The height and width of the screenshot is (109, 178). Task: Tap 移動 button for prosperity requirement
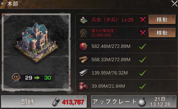(x=162, y=33)
